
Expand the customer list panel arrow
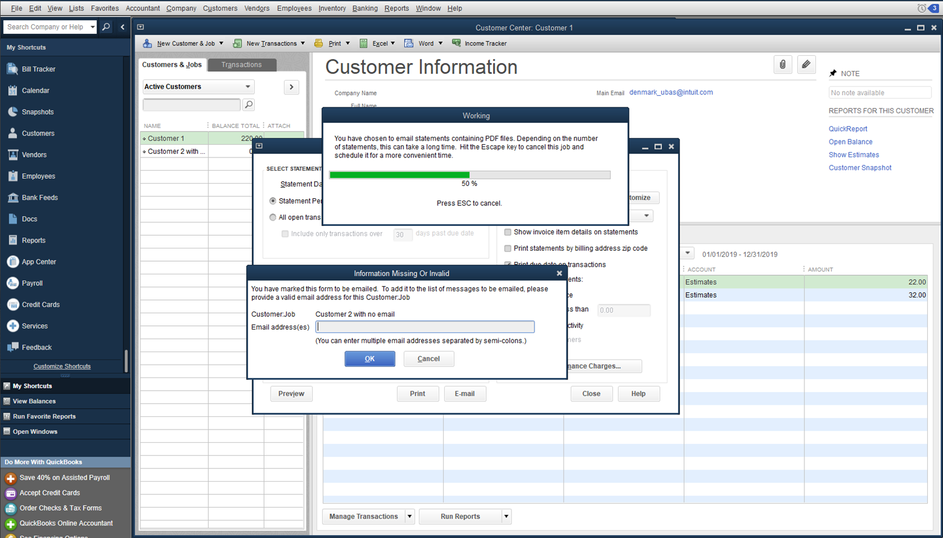tap(291, 87)
